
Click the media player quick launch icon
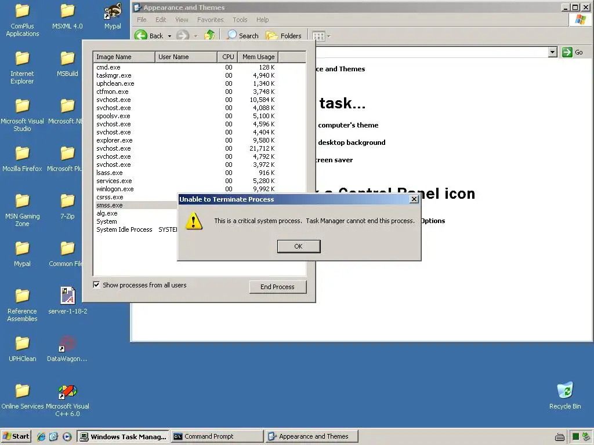point(67,437)
